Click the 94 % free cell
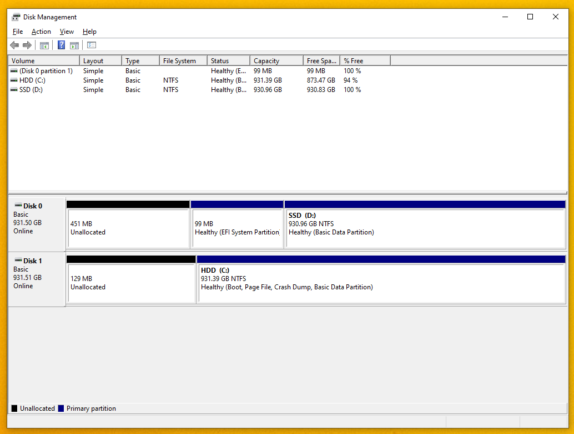The image size is (574, 434). pos(350,80)
